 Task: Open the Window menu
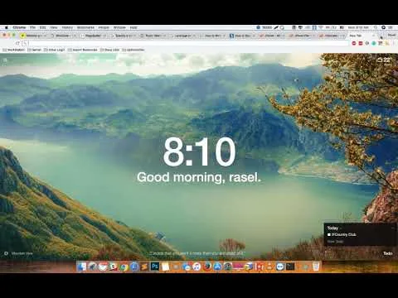(x=119, y=27)
